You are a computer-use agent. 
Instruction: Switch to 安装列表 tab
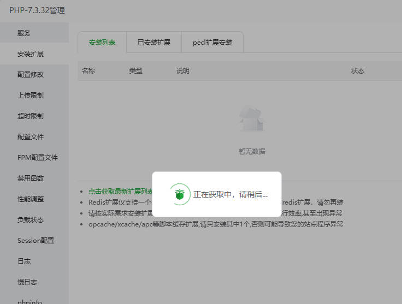(x=102, y=43)
